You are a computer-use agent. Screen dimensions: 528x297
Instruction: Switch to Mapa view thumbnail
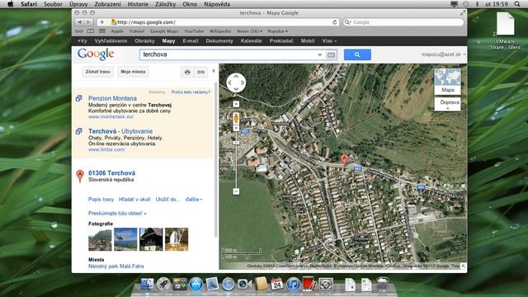click(447, 82)
